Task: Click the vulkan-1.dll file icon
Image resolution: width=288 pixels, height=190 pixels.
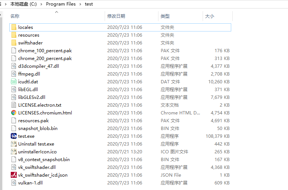Action: coord(14,183)
